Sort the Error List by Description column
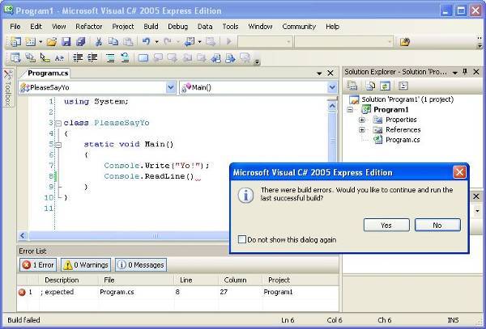Image resolution: width=486 pixels, height=329 pixels. (x=62, y=280)
